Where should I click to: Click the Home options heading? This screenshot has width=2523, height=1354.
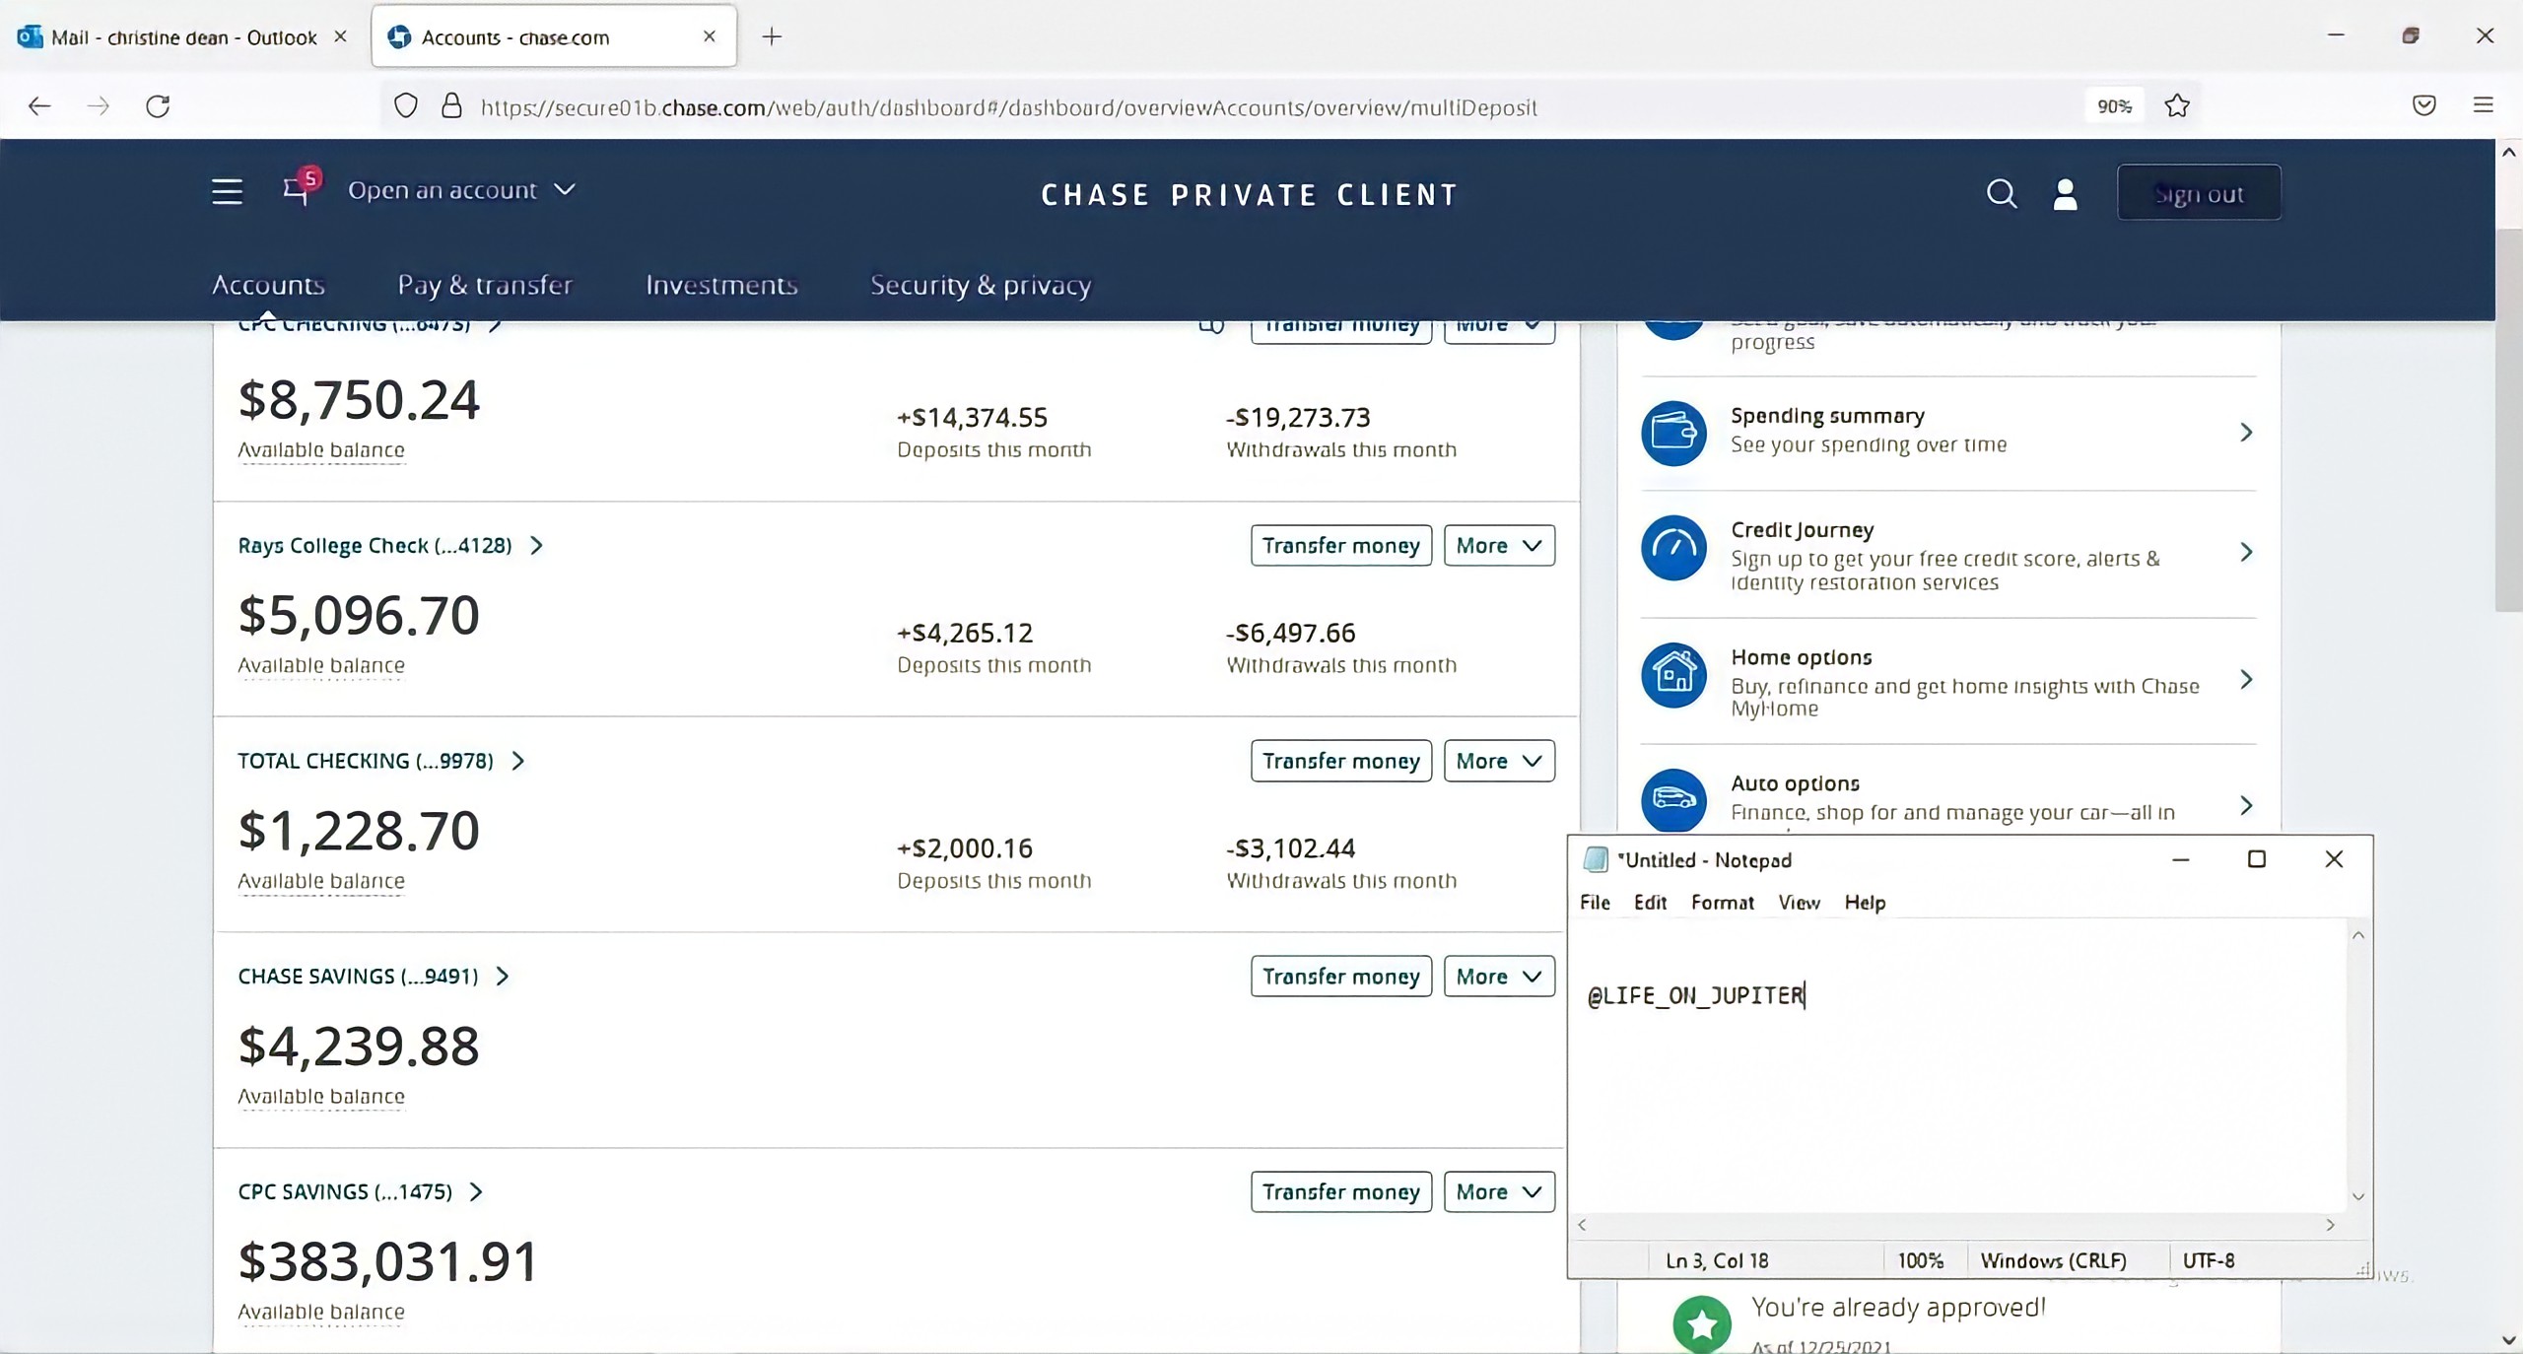pyautogui.click(x=1802, y=657)
